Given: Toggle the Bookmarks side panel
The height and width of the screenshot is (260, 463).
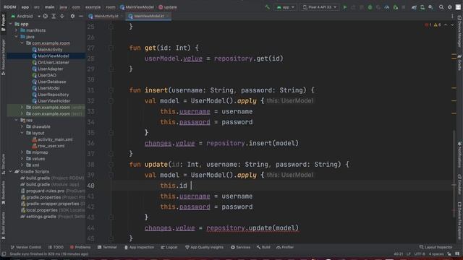Looking at the screenshot, I should 3,193.
